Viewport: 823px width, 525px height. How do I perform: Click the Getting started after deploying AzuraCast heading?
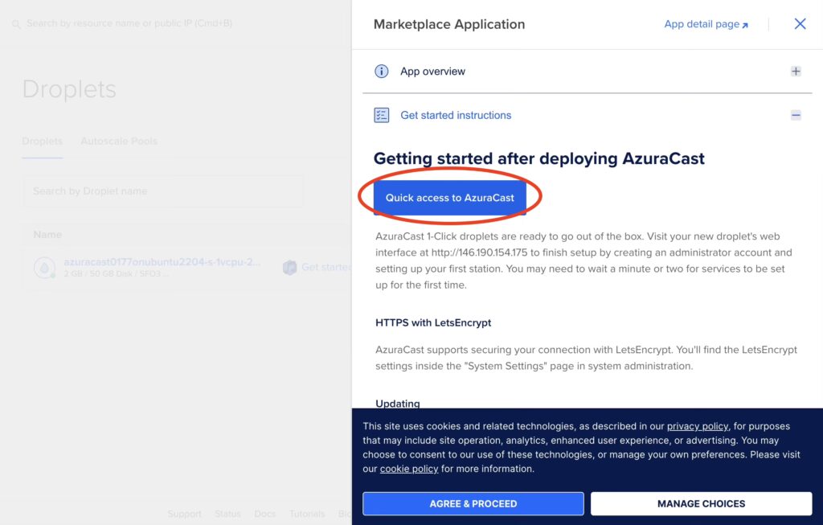click(539, 158)
